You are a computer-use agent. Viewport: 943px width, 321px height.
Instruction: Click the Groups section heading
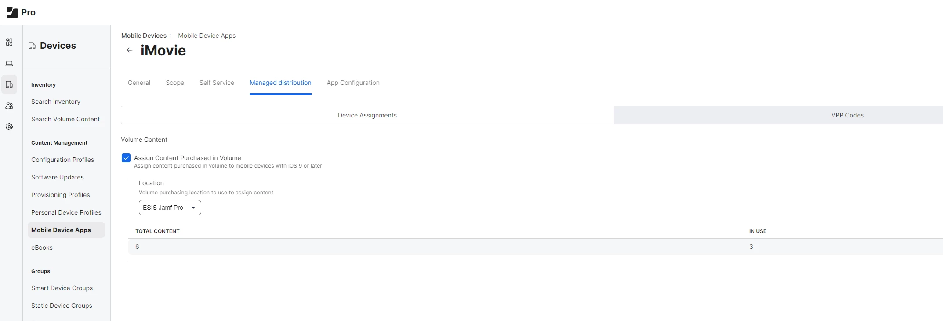40,271
